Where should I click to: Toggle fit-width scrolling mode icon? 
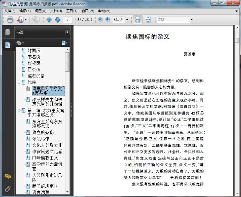137,20
